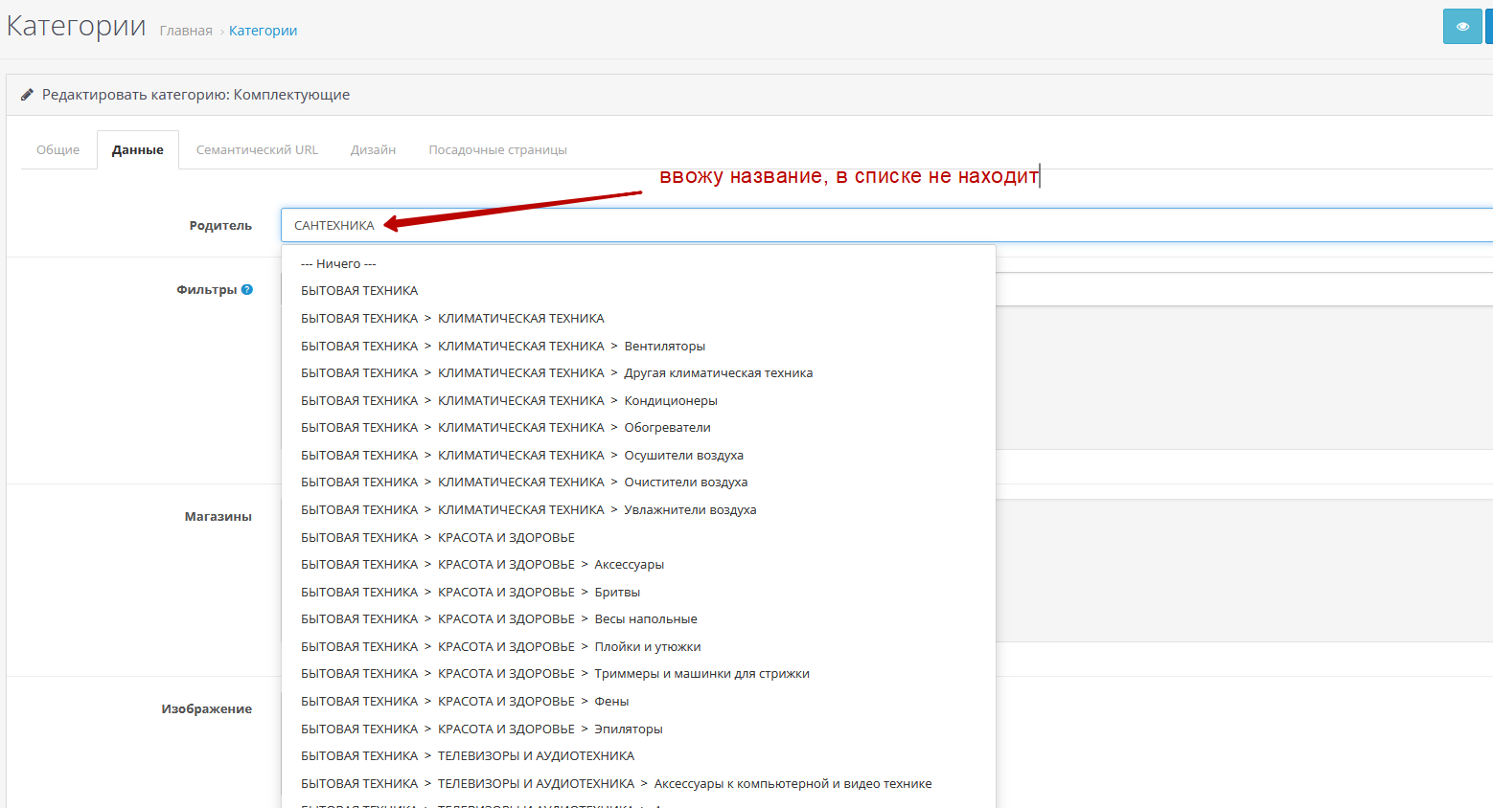Choose top-level БЫТОВАЯ ТЕХНИКА option

coord(359,290)
